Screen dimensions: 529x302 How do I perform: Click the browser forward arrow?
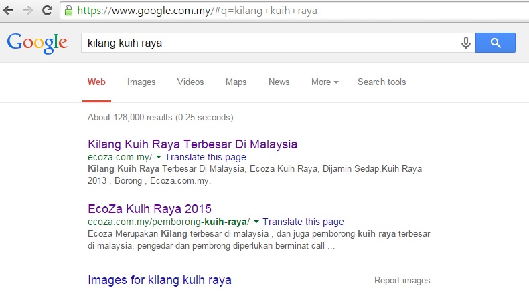click(x=27, y=11)
